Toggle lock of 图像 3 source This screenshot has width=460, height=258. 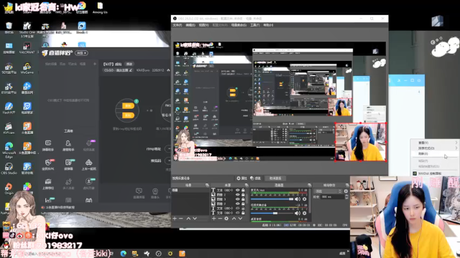(x=243, y=199)
